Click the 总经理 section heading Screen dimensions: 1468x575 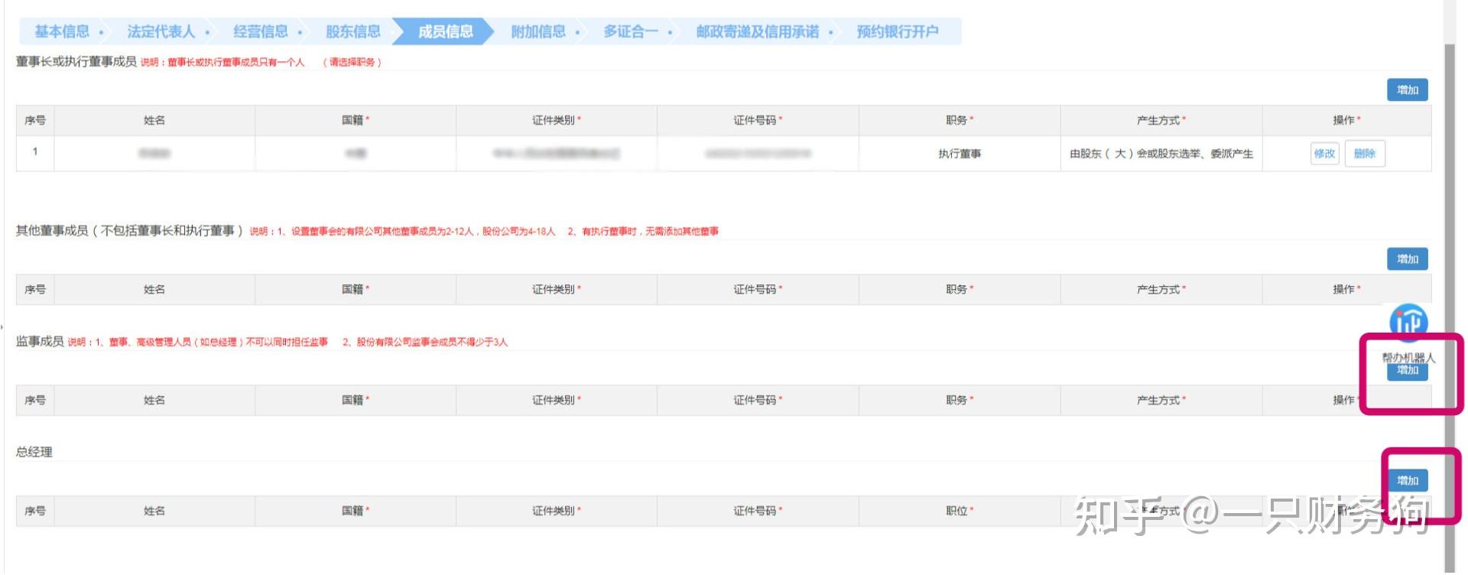34,452
